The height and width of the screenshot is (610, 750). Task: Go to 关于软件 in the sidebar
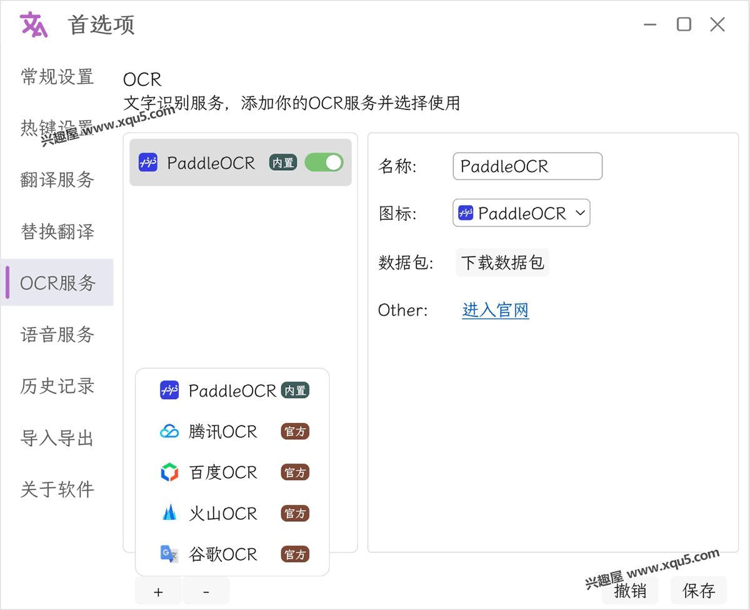coord(57,489)
